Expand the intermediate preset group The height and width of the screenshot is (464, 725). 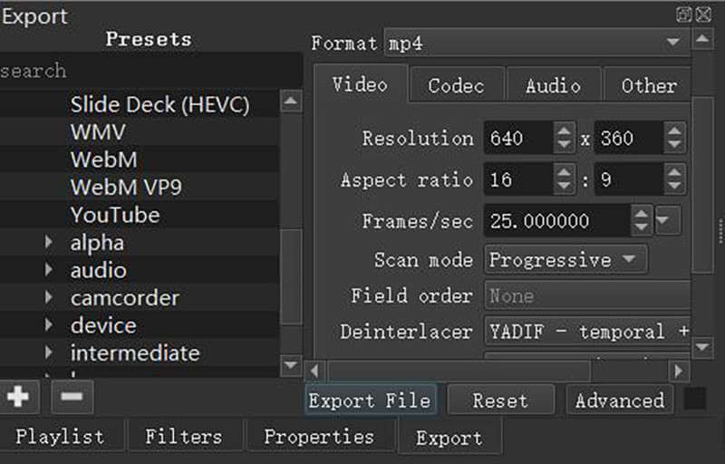pos(48,353)
